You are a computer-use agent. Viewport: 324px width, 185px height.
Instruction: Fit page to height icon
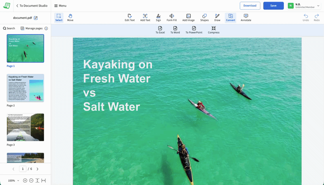click(37, 181)
